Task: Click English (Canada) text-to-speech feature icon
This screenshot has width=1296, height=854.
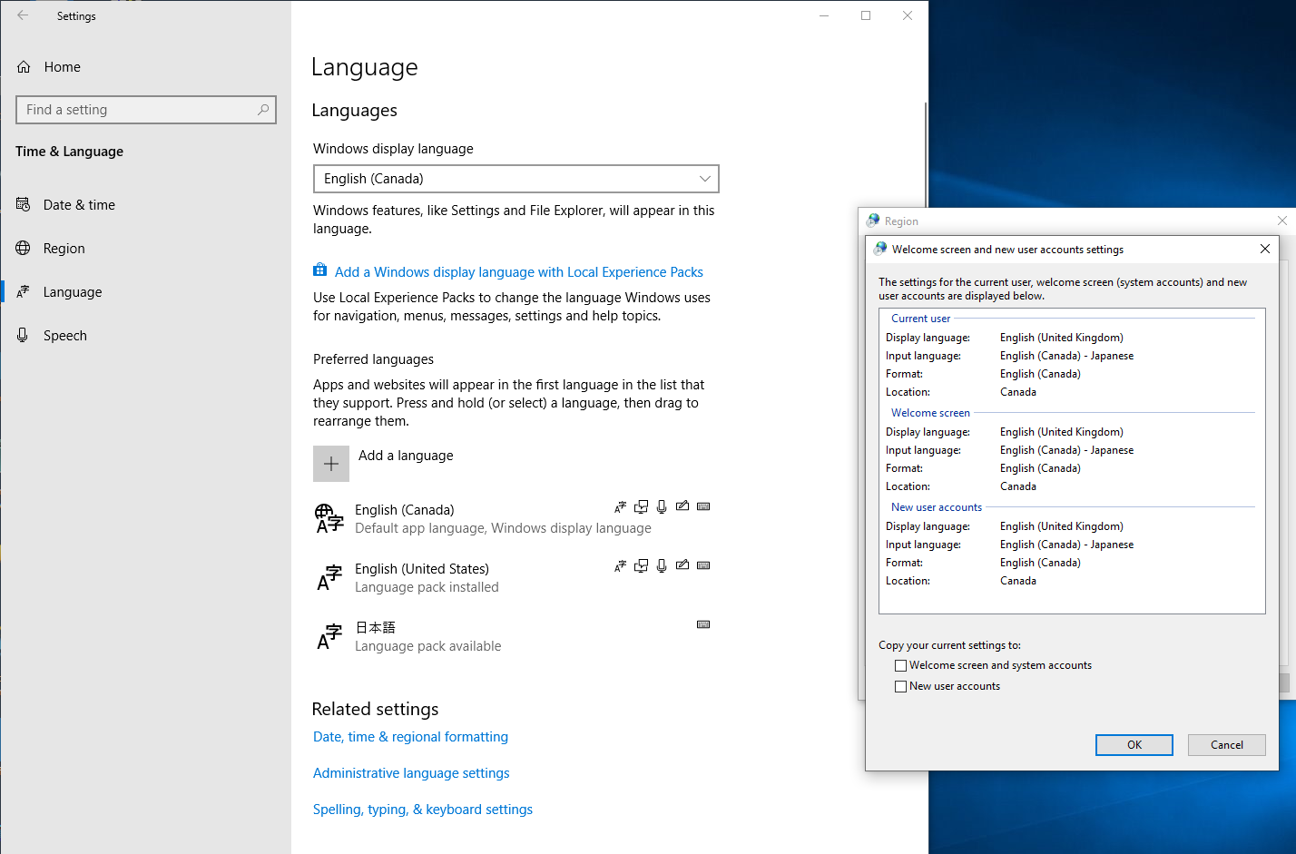Action: (x=641, y=506)
